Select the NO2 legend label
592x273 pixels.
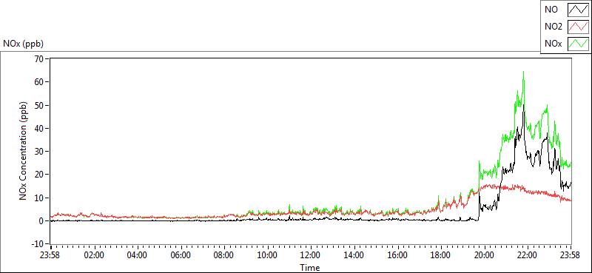click(x=554, y=27)
